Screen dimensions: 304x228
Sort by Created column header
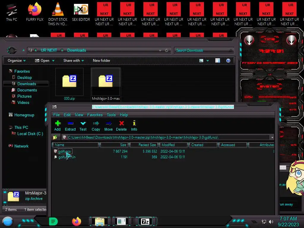(203, 145)
